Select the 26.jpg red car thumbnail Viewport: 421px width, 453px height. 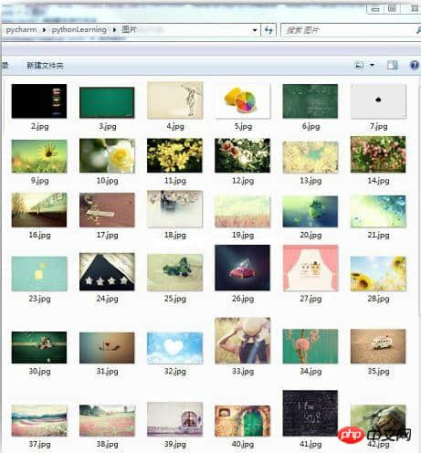(x=243, y=268)
